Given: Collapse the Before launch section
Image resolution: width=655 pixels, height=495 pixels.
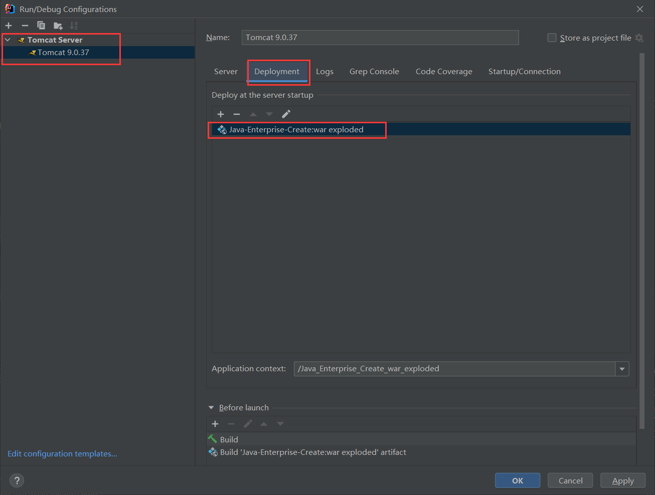Looking at the screenshot, I should (x=211, y=408).
